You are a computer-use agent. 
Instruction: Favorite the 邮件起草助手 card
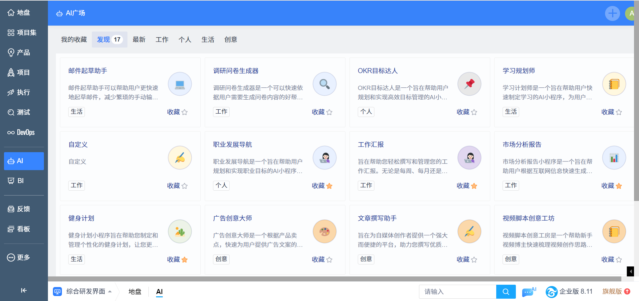[x=184, y=112]
